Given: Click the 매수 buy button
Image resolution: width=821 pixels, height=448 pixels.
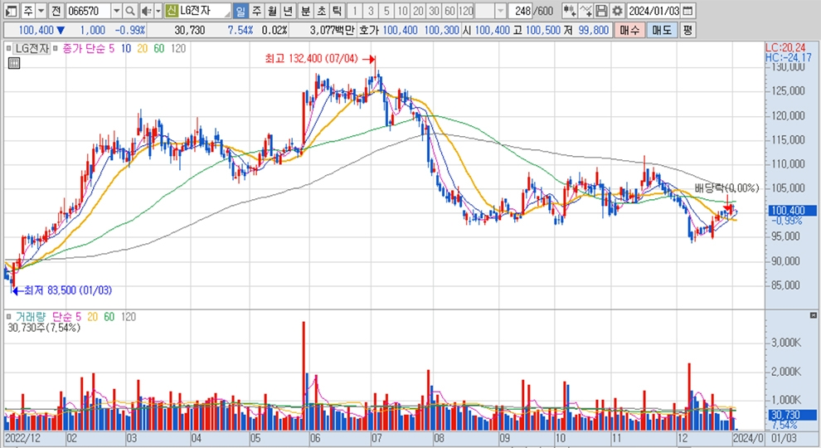Looking at the screenshot, I should coord(629,30).
